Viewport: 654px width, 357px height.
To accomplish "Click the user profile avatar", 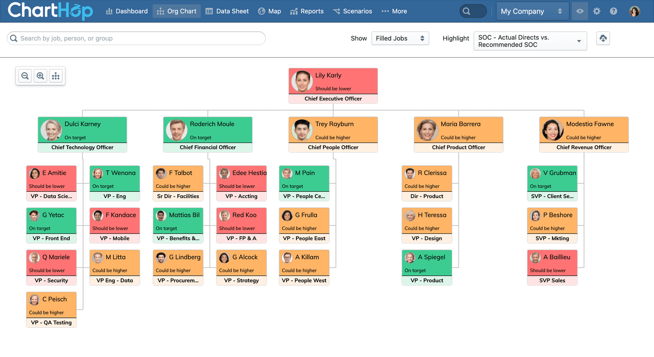I will [634, 11].
